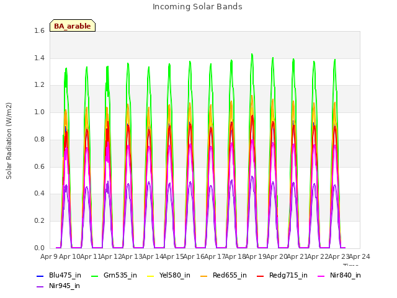Click the yellow Yel580_in legend color marker
Image resolution: width=397 pixels, height=298 pixels.
[x=150, y=276]
